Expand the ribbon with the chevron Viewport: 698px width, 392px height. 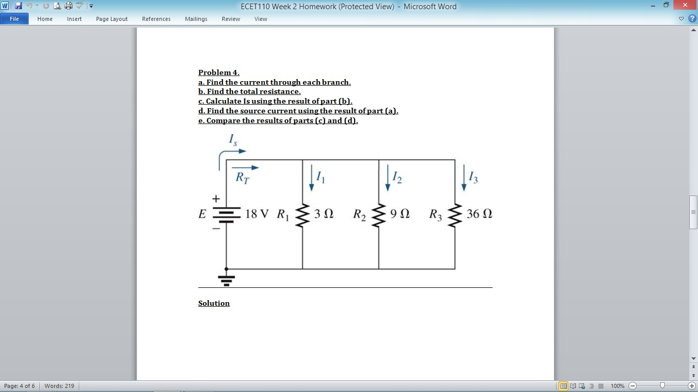[680, 17]
